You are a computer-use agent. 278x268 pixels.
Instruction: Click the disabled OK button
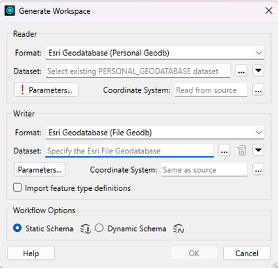point(194,253)
